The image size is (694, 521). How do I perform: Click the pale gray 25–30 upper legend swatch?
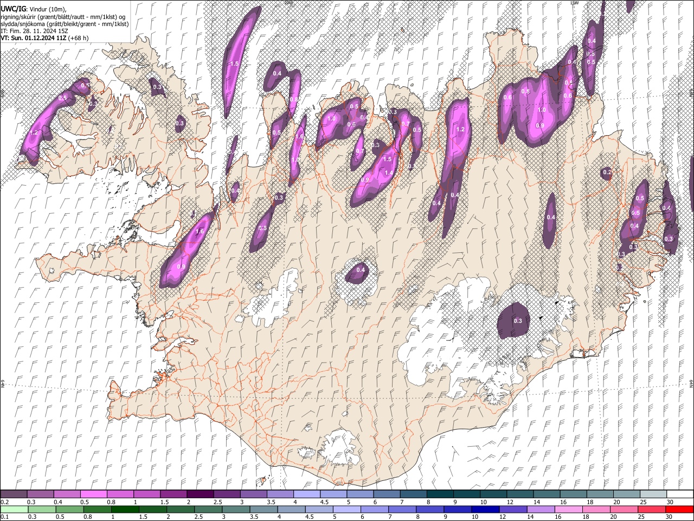(x=653, y=494)
